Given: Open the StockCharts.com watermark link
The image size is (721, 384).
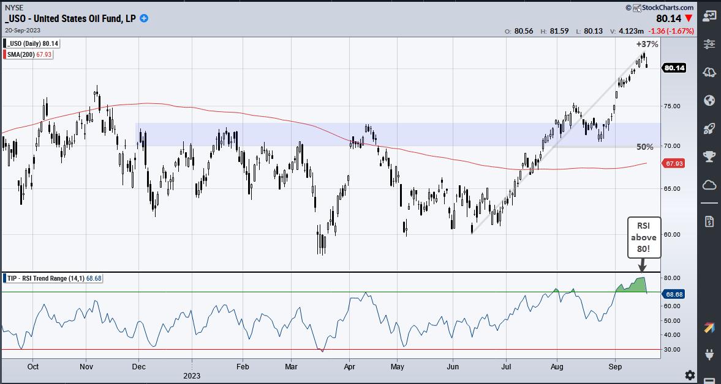Looking at the screenshot, I should [x=659, y=7].
